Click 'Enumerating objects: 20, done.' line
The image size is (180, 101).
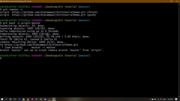(x=22, y=26)
